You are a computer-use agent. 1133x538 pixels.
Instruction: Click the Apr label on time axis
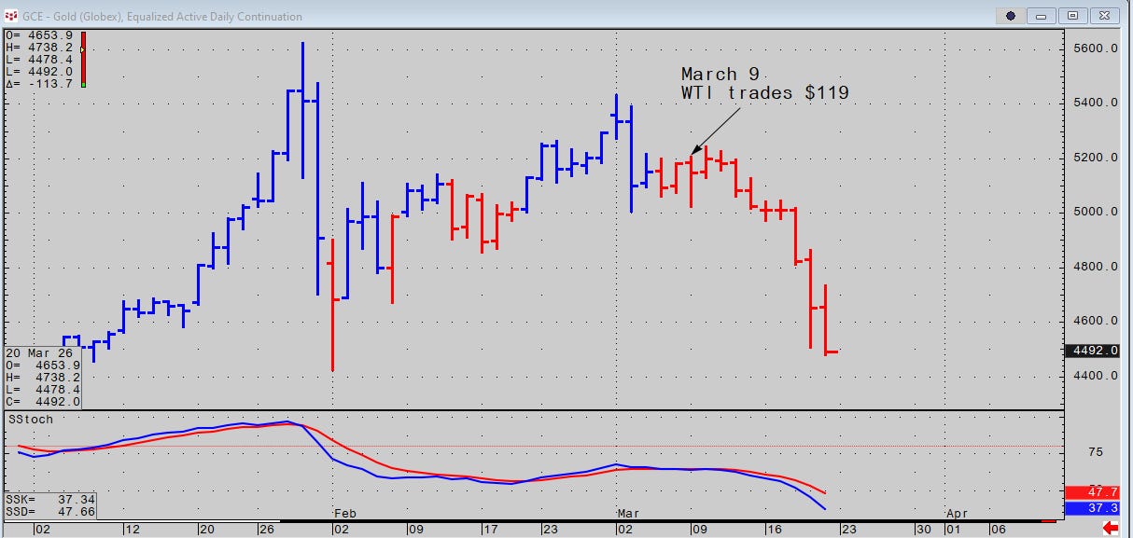[958, 514]
